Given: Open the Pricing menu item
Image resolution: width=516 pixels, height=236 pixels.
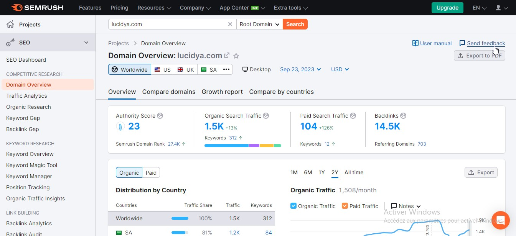Looking at the screenshot, I should tap(119, 8).
